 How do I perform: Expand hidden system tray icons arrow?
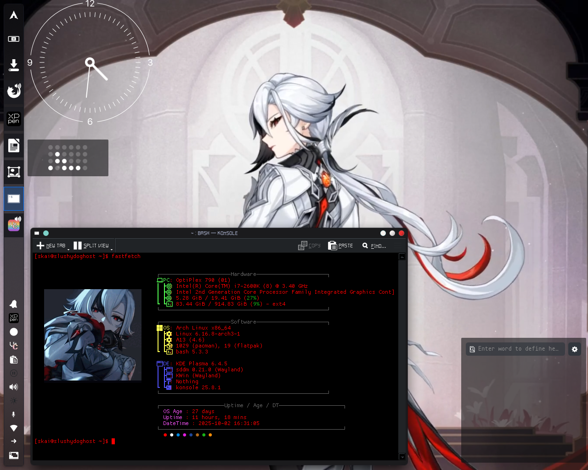pyautogui.click(x=14, y=441)
